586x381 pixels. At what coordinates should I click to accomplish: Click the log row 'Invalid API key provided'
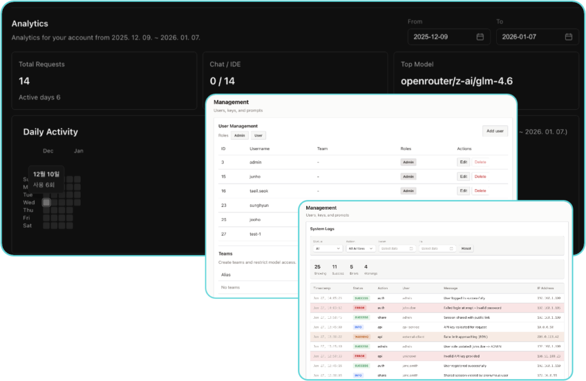click(437, 356)
